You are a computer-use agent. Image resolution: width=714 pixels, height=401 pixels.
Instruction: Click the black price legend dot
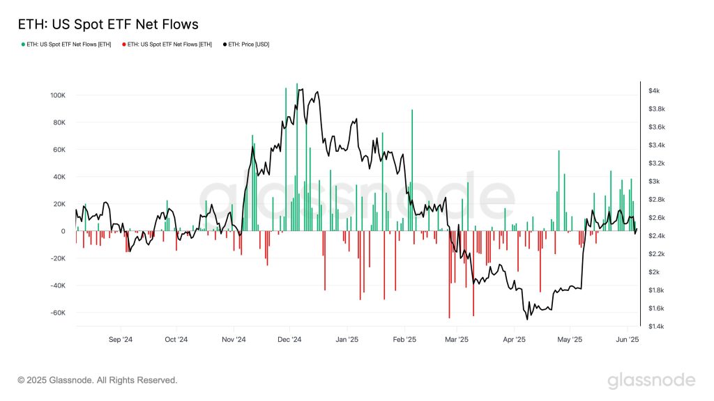[225, 45]
